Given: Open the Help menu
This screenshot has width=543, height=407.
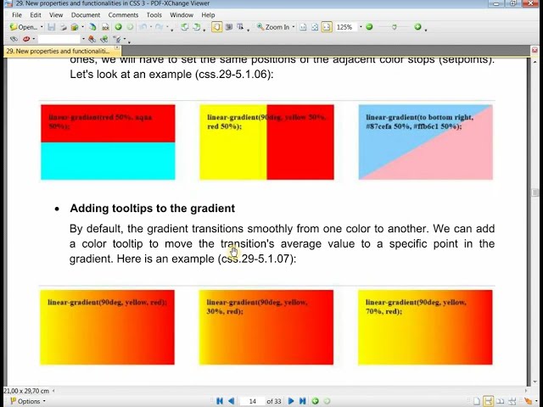Looking at the screenshot, I should [208, 15].
